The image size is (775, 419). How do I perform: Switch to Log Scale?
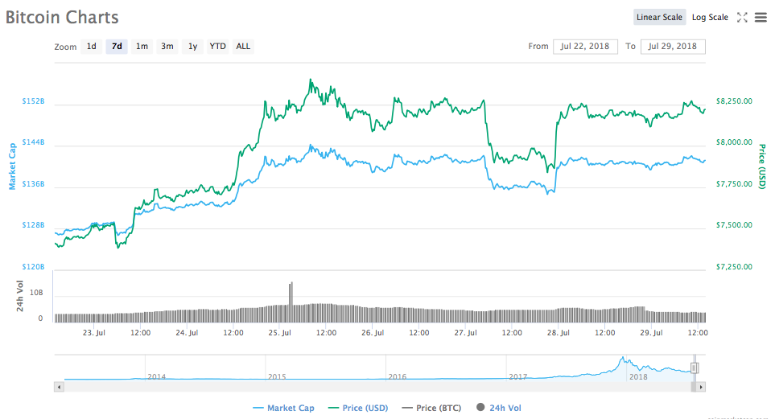[710, 18]
